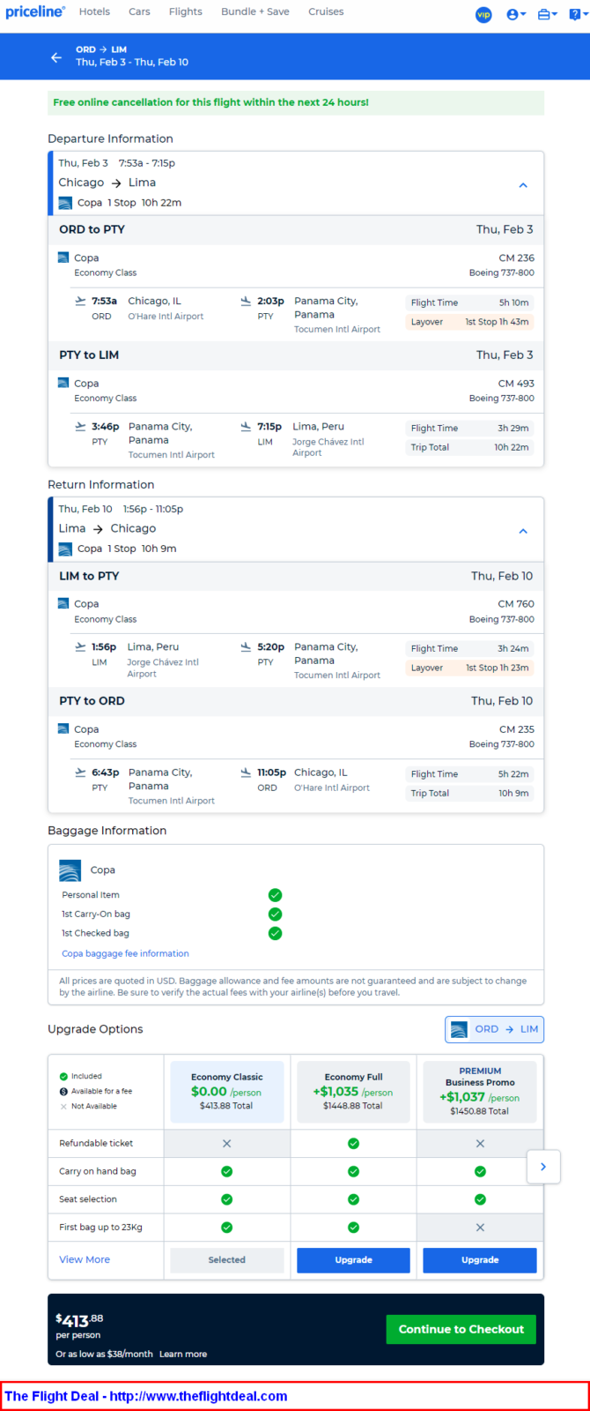Click the next fare options arrow
The image size is (590, 1411).
tap(543, 1167)
